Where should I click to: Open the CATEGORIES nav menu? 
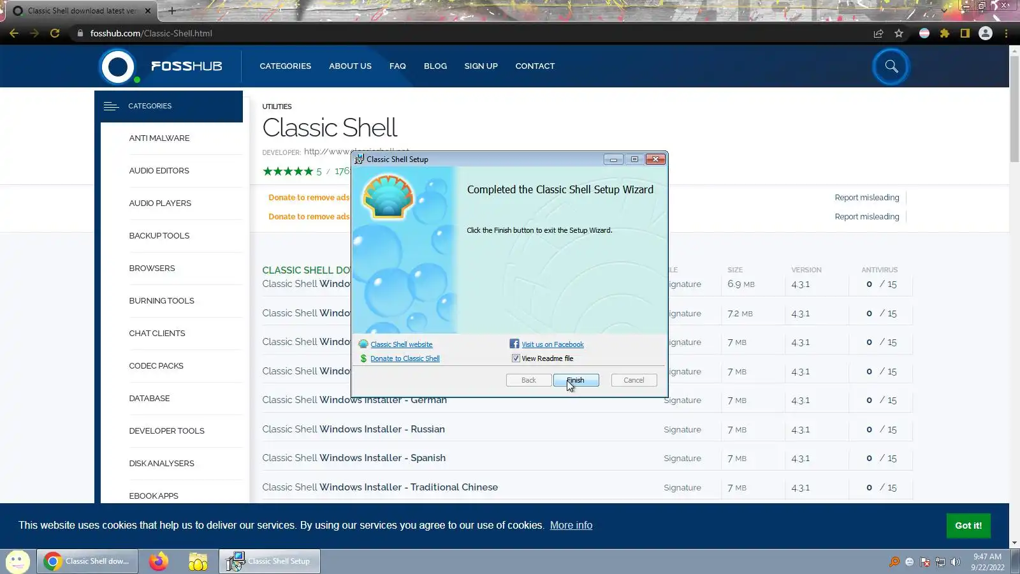coord(285,66)
